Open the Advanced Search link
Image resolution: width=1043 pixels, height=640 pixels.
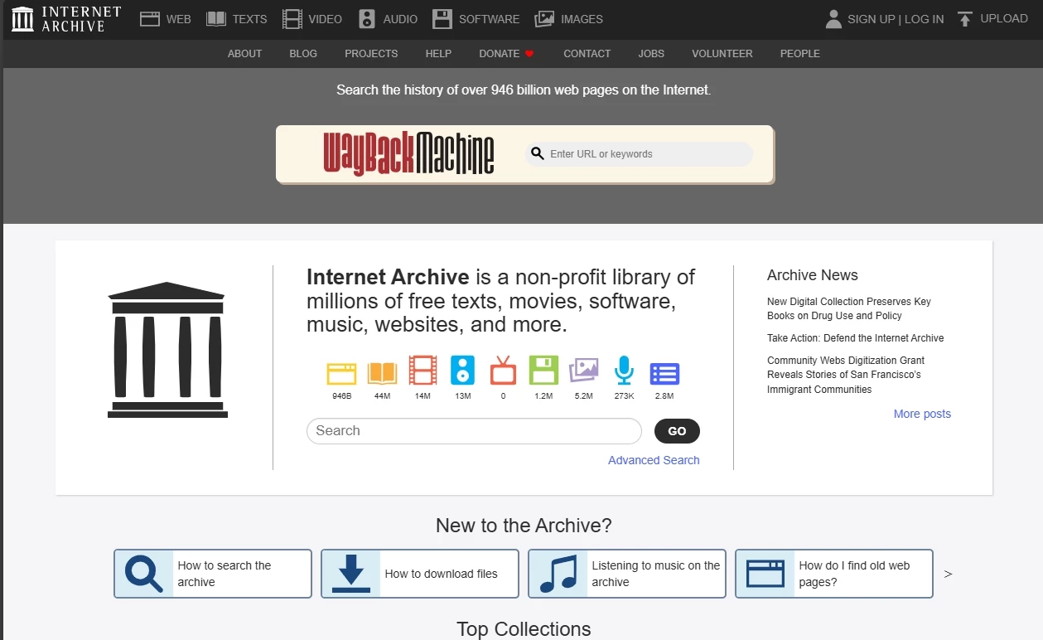654,460
